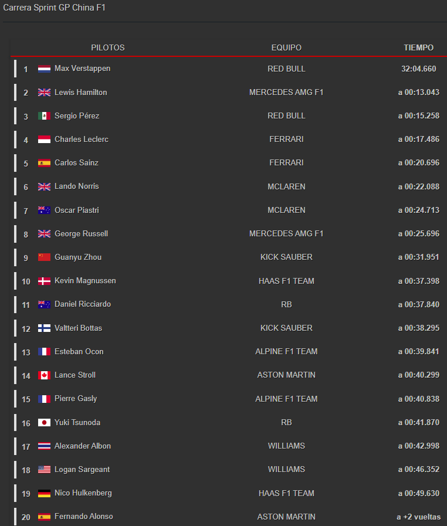
Task: Select driver name Lando Norris
Action: click(x=77, y=186)
